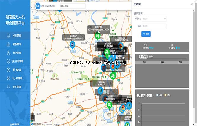This screenshot has width=197, height=126.
Task: Expand the 地定 dropdown below 所属机构
Action: pyautogui.click(x=154, y=26)
